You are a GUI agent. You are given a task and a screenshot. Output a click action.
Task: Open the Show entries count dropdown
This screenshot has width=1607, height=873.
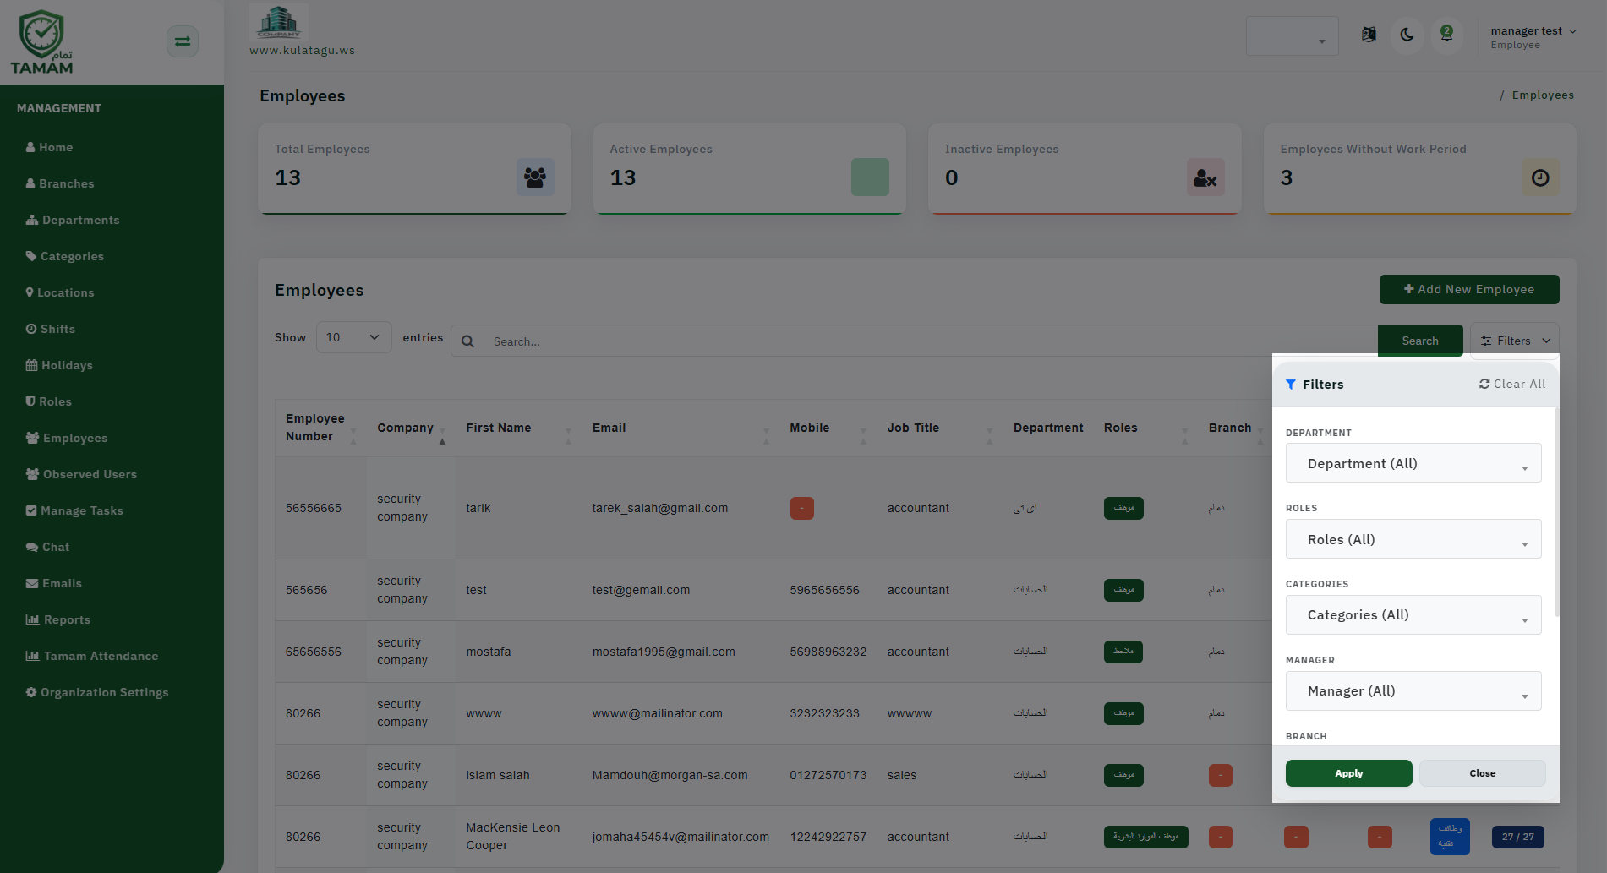(x=353, y=337)
